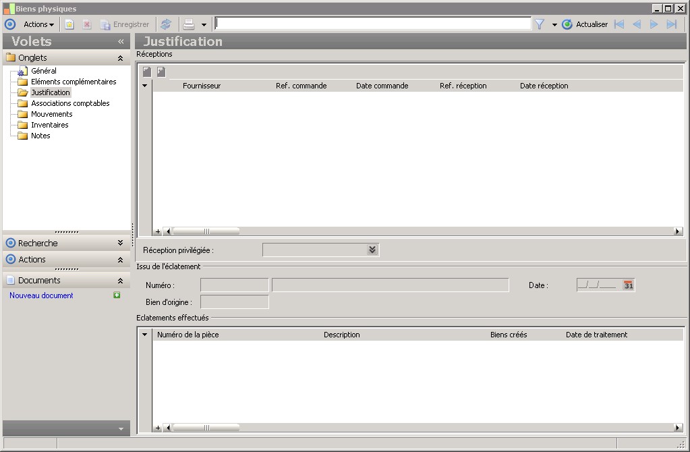
Task: Click the Bien d'origine field
Action: coord(234,302)
